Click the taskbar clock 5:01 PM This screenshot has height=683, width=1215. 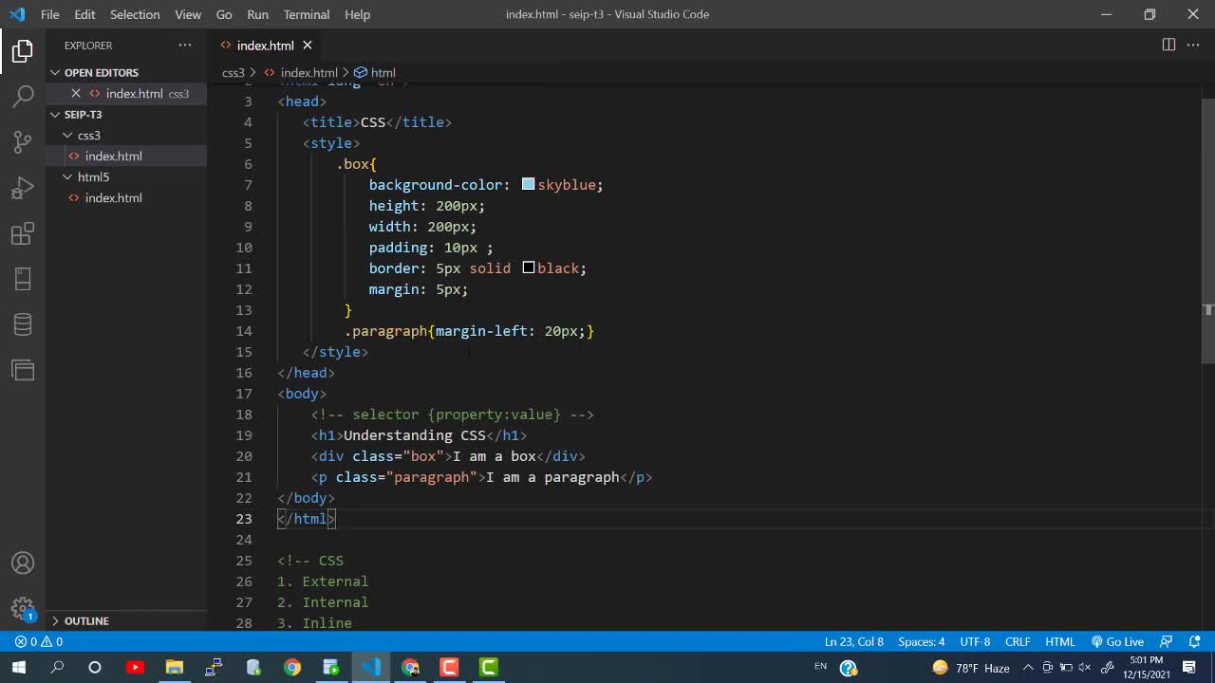1147,659
